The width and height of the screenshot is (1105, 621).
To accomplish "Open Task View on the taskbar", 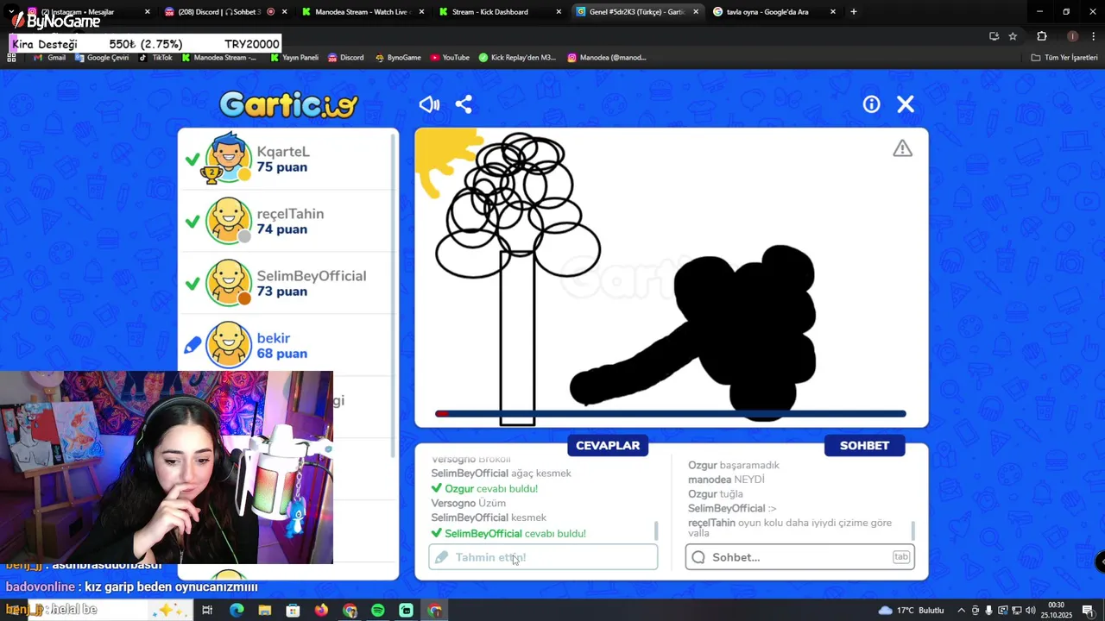I will coord(207,611).
